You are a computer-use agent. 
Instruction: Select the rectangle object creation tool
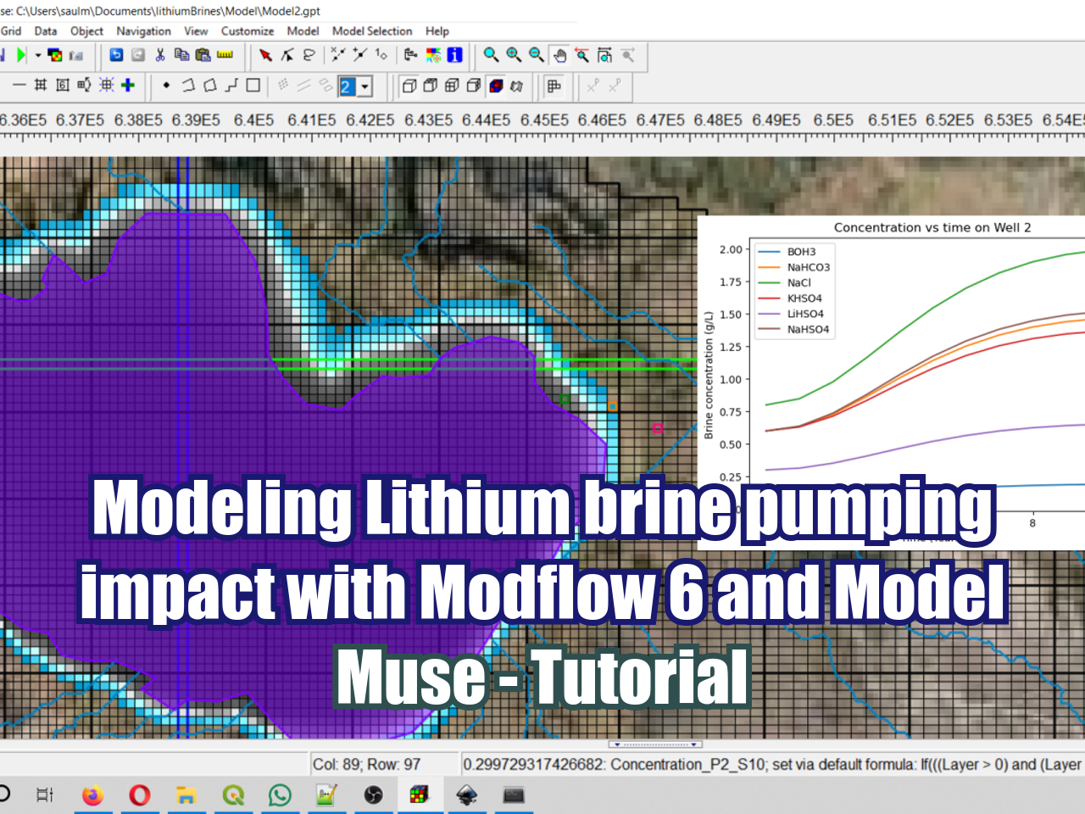pos(252,85)
